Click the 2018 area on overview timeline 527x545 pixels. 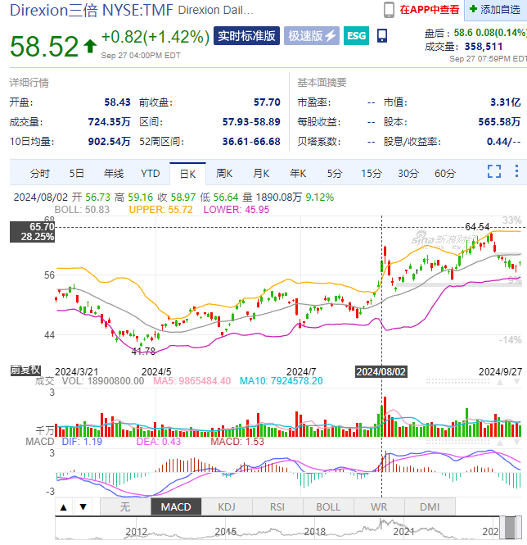click(315, 530)
